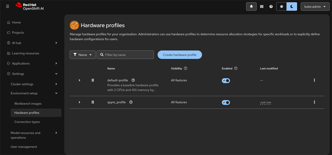Screen dimensions: 332x155
Task: Click the drag handle icon for spyre_profile row
Action: (93, 102)
